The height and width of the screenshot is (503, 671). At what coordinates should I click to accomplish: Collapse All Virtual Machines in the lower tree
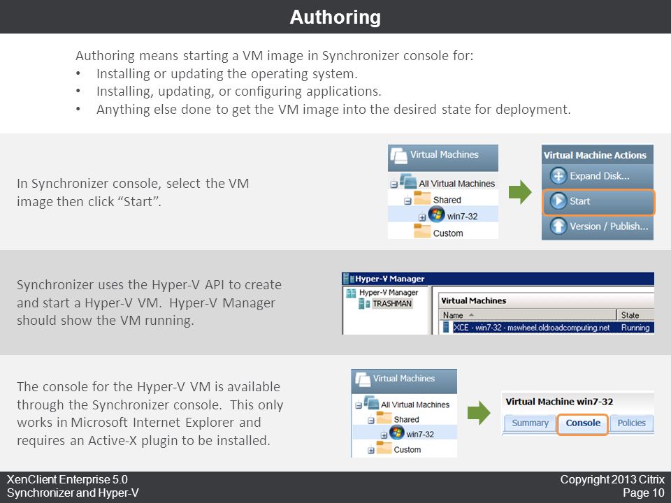(x=359, y=405)
